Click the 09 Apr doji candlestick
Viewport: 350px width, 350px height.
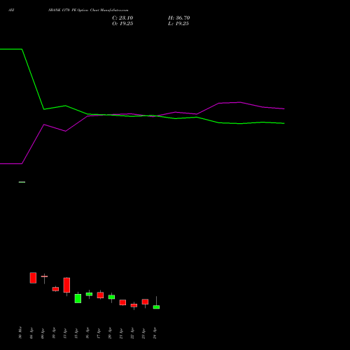pos(44,276)
